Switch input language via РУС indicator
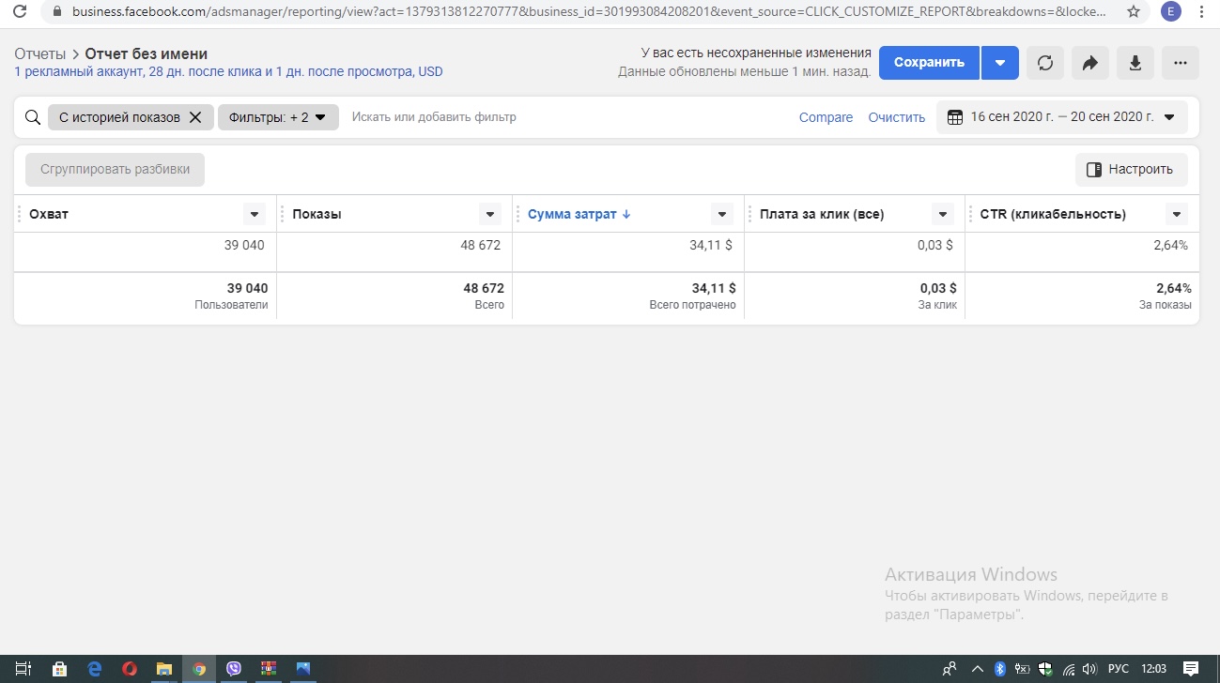The height and width of the screenshot is (683, 1220). (x=1119, y=669)
